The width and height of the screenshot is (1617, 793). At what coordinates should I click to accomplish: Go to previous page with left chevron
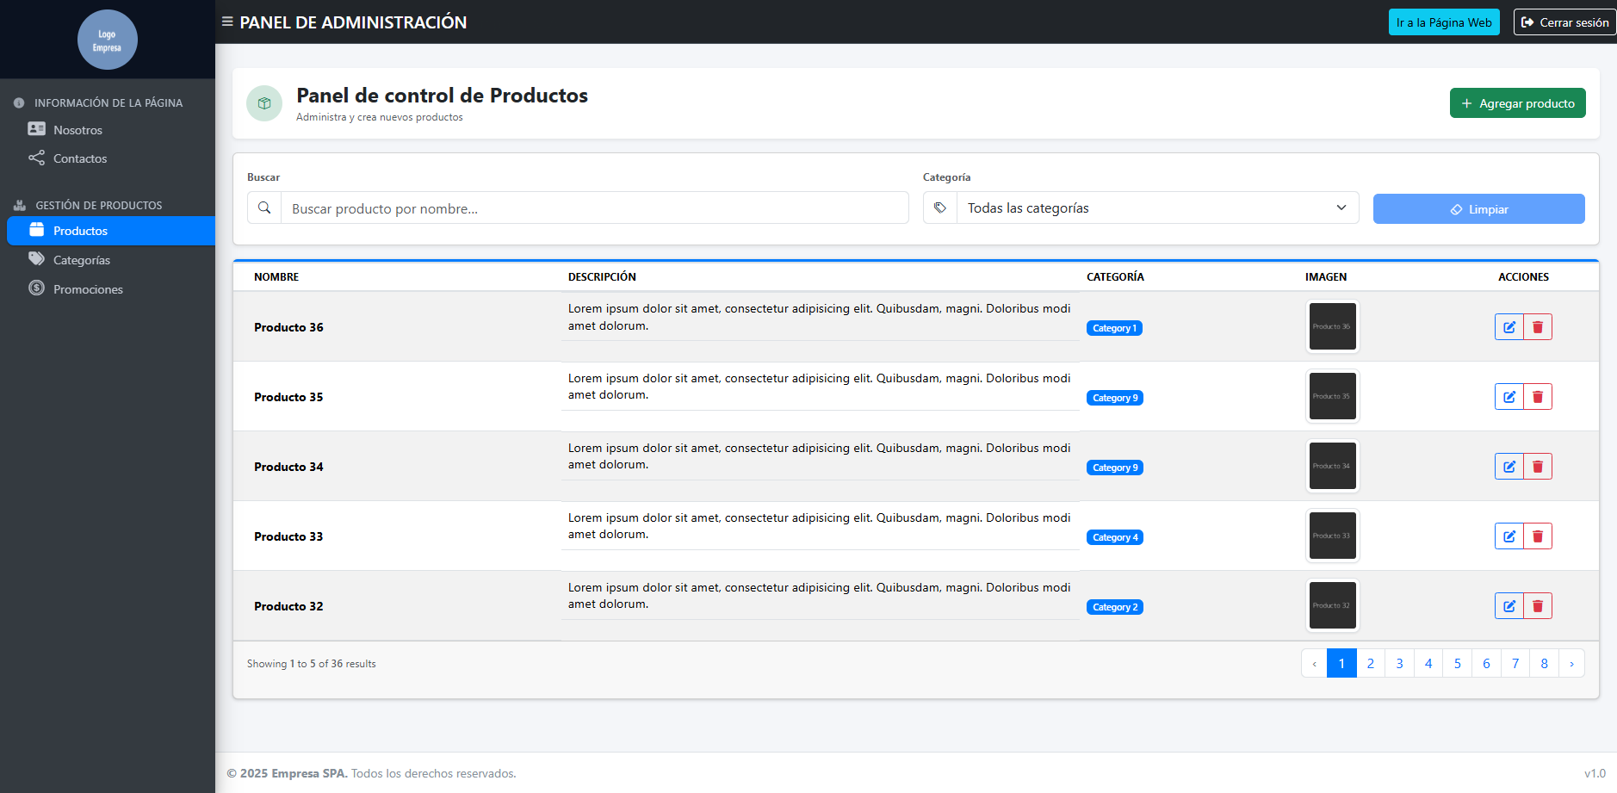(x=1314, y=664)
